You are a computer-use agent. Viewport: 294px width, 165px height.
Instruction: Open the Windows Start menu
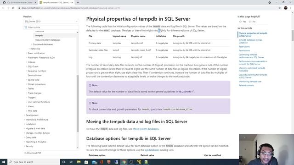click(x=4, y=162)
